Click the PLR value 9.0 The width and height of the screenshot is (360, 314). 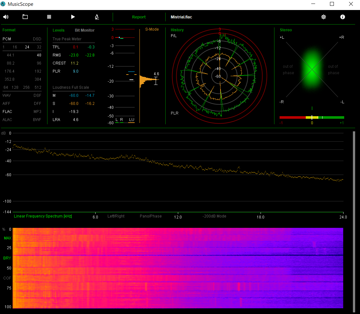76,71
